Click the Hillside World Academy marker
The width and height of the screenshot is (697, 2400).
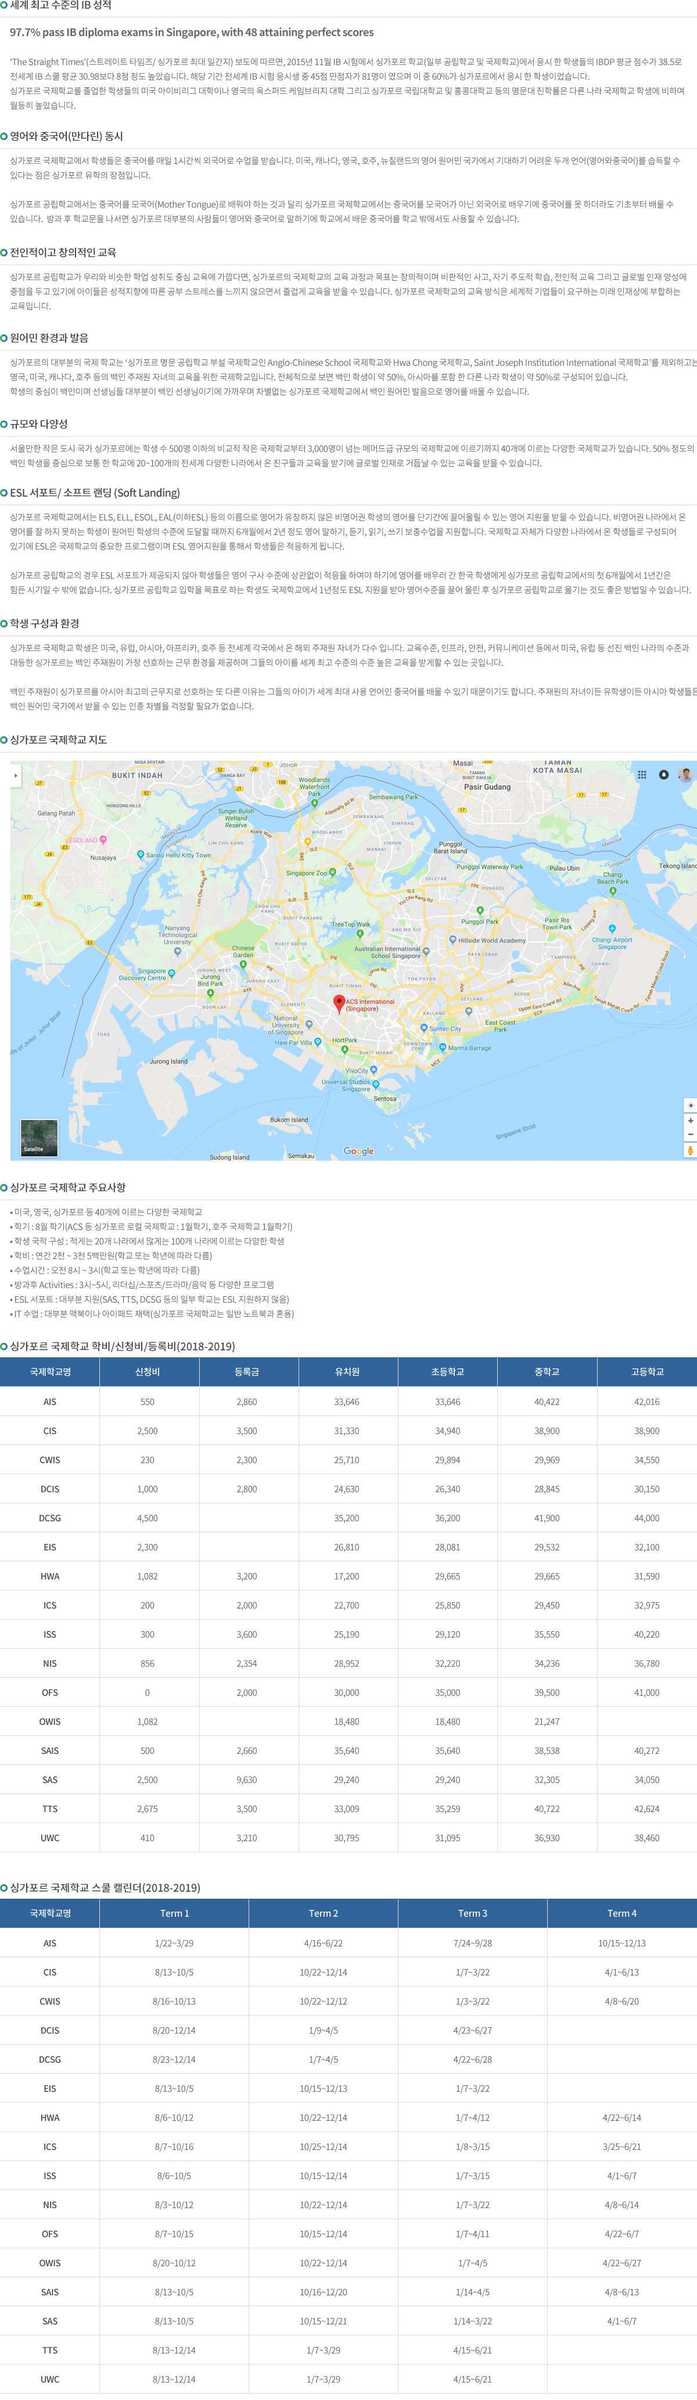pyautogui.click(x=454, y=941)
